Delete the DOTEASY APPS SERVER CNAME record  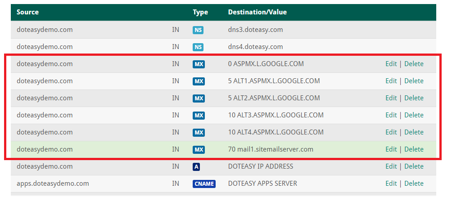414,183
